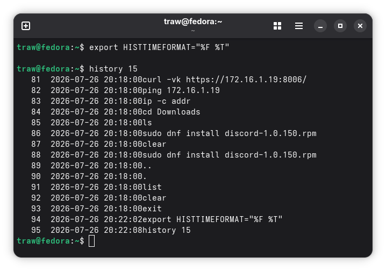Image resolution: width=386 pixels, height=271 pixels.
Task: Click history line 94 export HISTTIMEFORMAT
Action: tap(157, 219)
